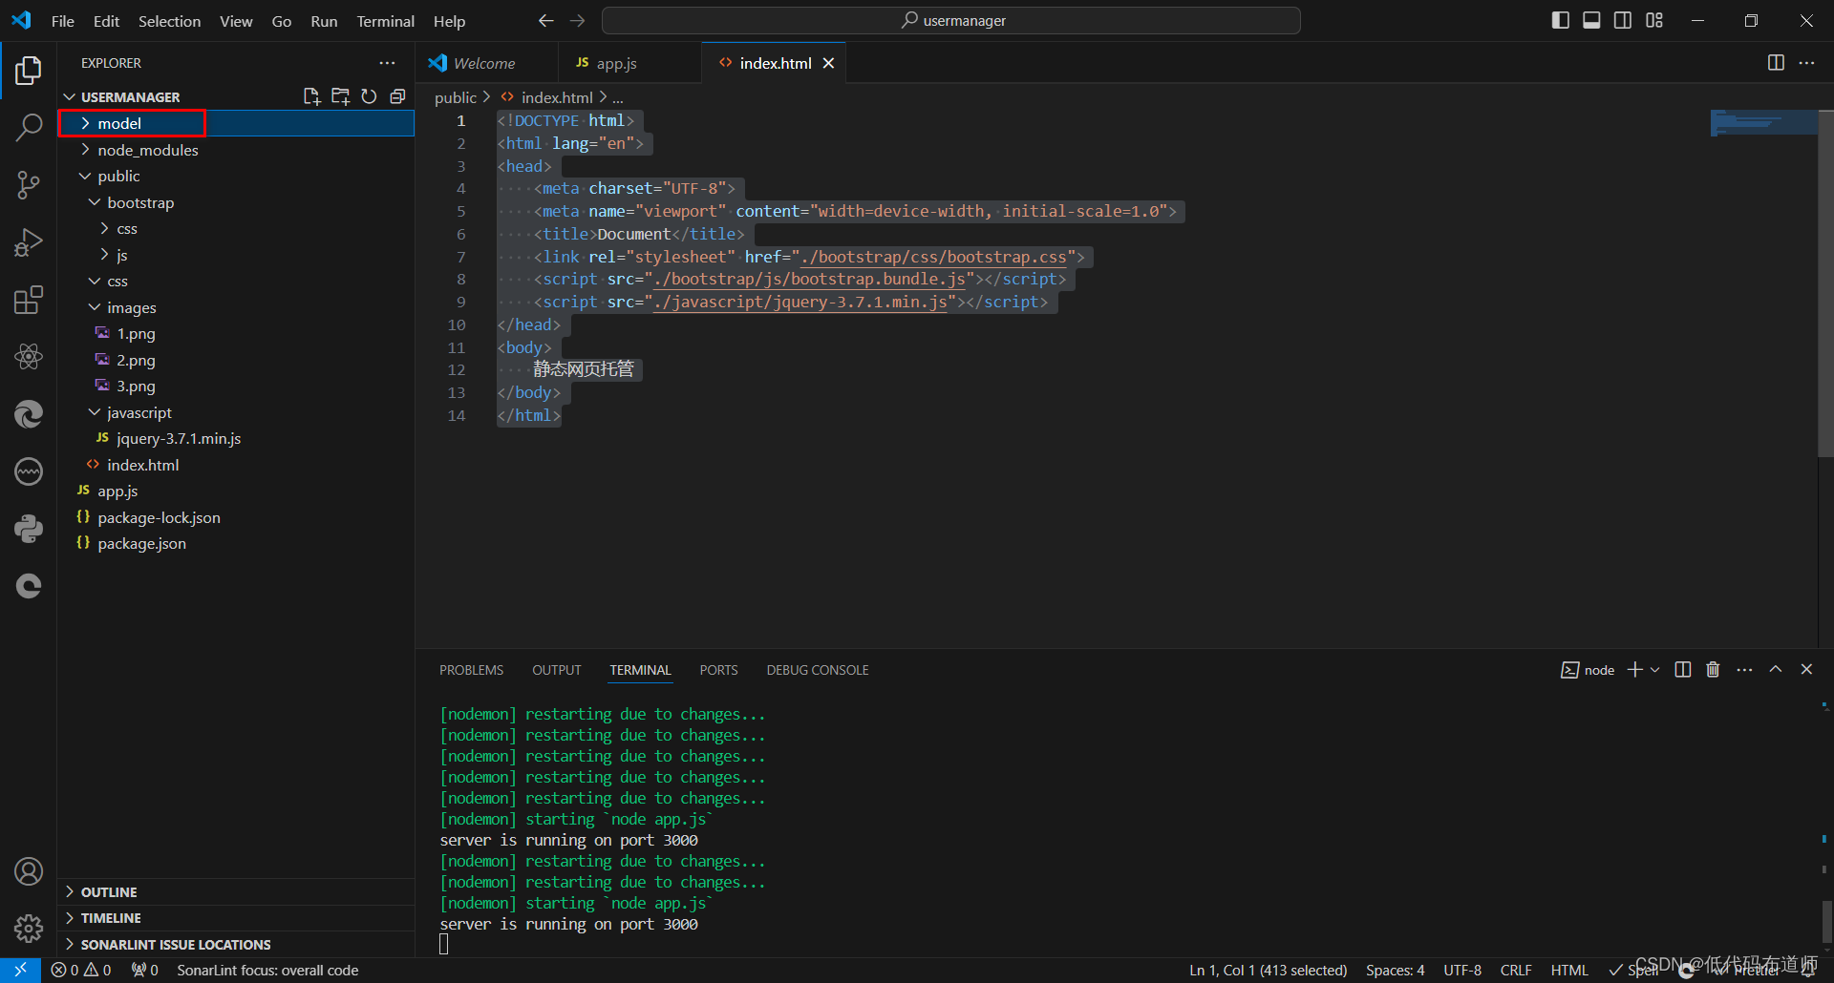This screenshot has height=983, width=1834.
Task: Split the editor to the right
Action: (x=1776, y=63)
